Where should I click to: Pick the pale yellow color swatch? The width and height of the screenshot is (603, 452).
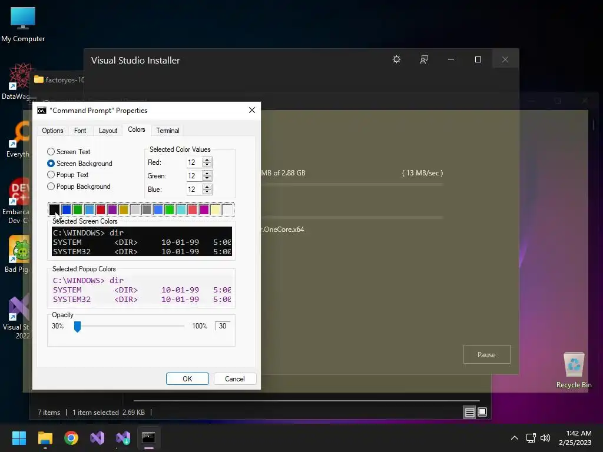(x=216, y=210)
